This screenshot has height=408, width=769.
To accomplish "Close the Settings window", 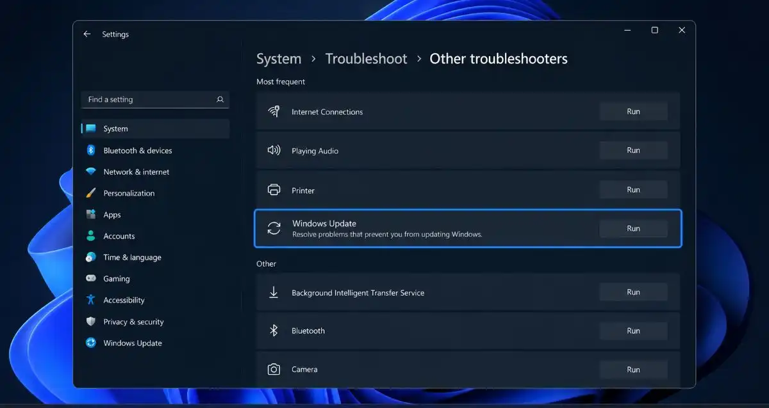I will click(682, 30).
